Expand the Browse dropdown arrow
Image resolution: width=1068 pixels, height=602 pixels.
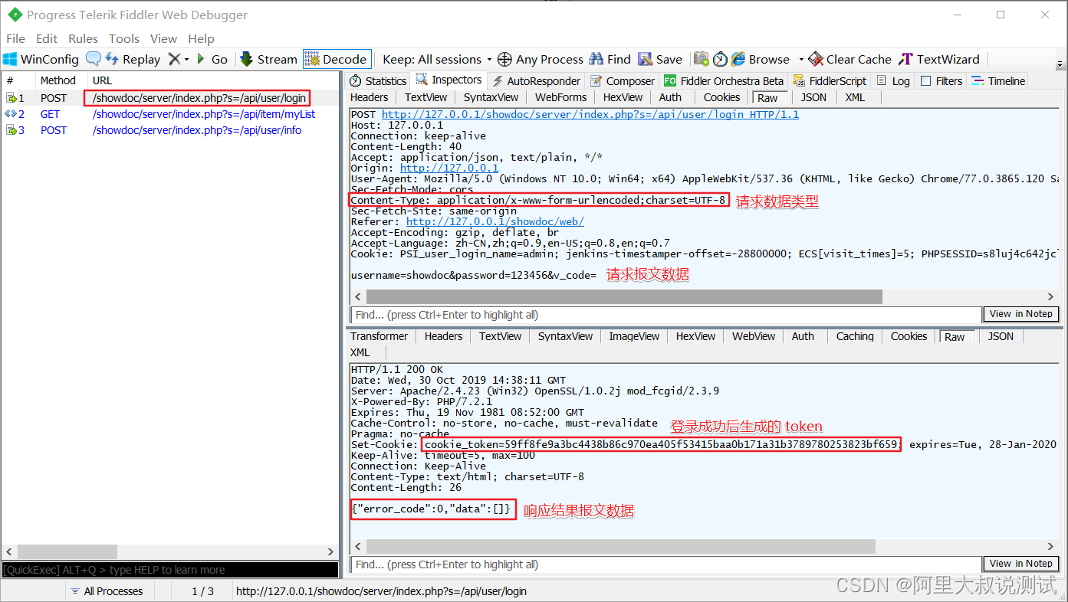click(x=800, y=59)
